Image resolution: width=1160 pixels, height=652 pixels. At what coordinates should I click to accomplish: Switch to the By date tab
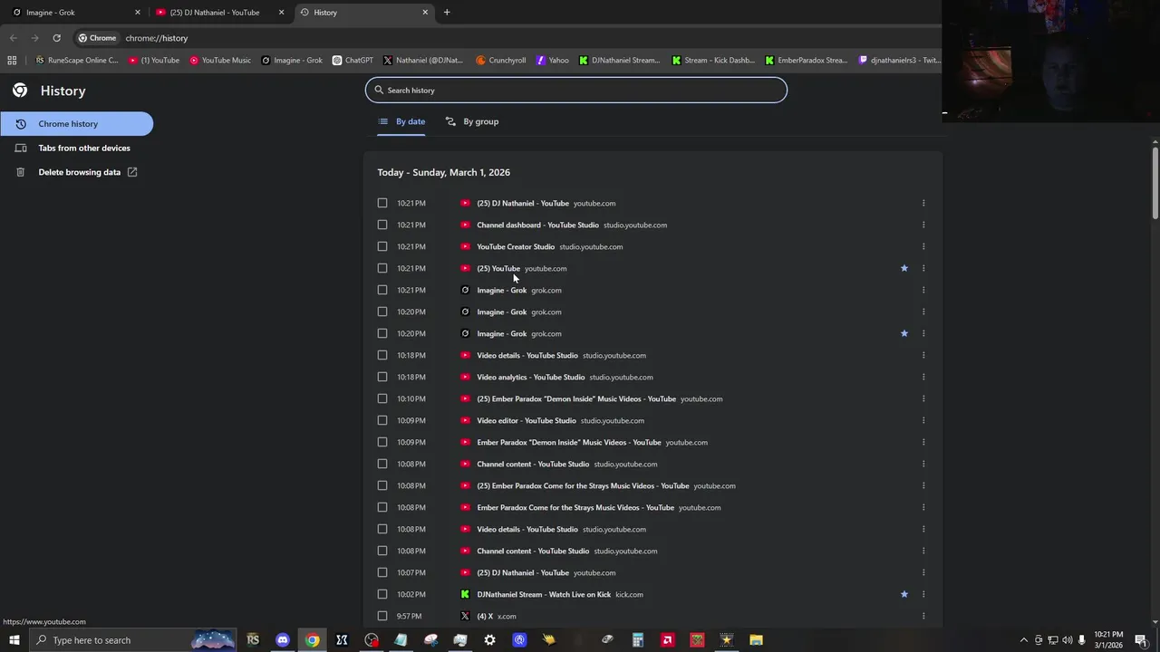pos(401,121)
